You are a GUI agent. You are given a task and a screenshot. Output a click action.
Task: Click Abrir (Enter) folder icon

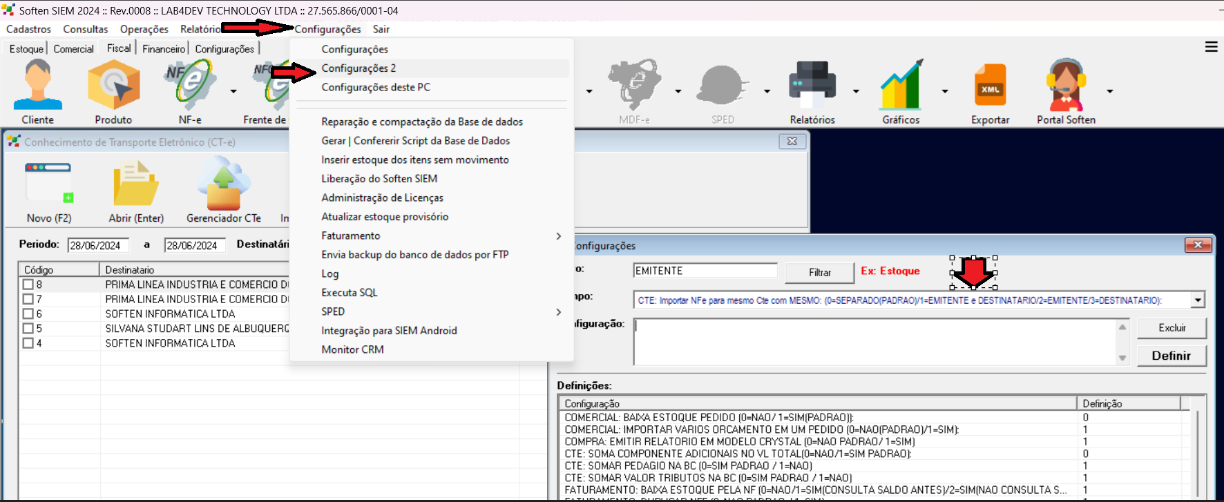pyautogui.click(x=136, y=184)
